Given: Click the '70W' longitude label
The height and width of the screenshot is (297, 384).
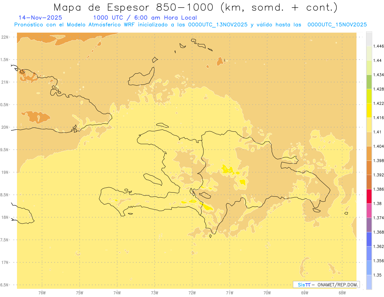Looking at the screenshot, I should [267, 293].
